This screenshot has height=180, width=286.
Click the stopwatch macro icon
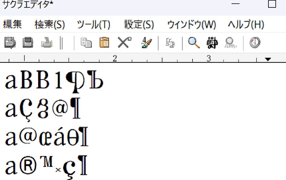tap(254, 43)
